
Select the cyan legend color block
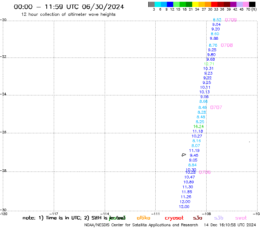[158, 4]
